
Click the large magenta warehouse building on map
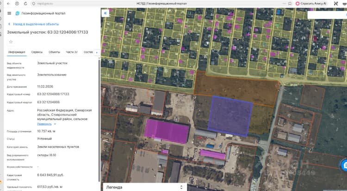coord(167,131)
